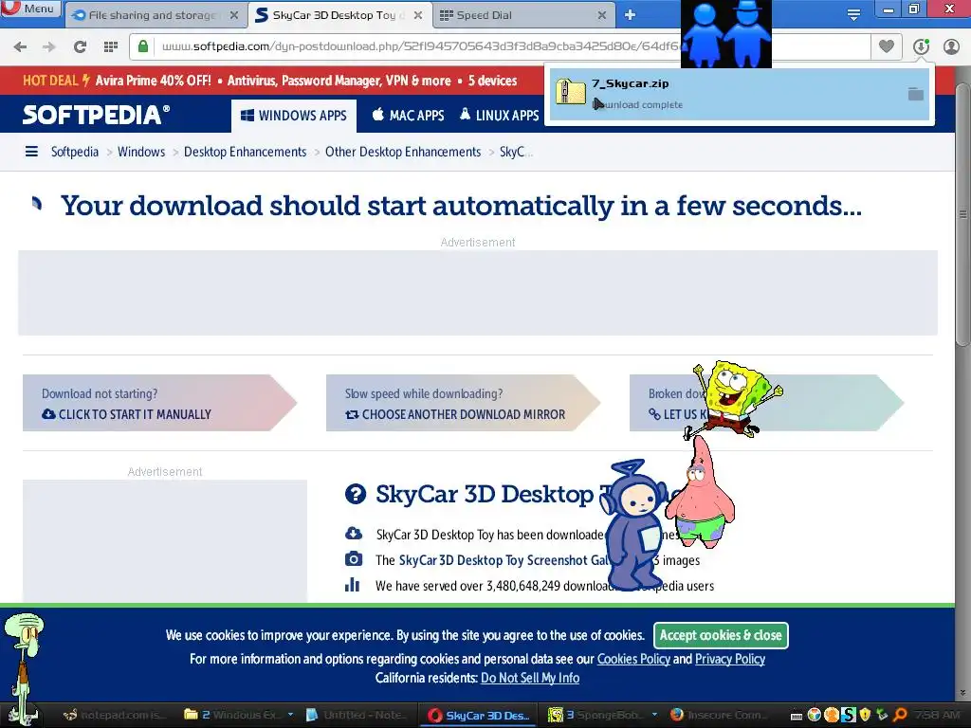Viewport: 971px width, 728px height.
Task: Open Untitled - Notepad taskbar item
Action: 357,715
